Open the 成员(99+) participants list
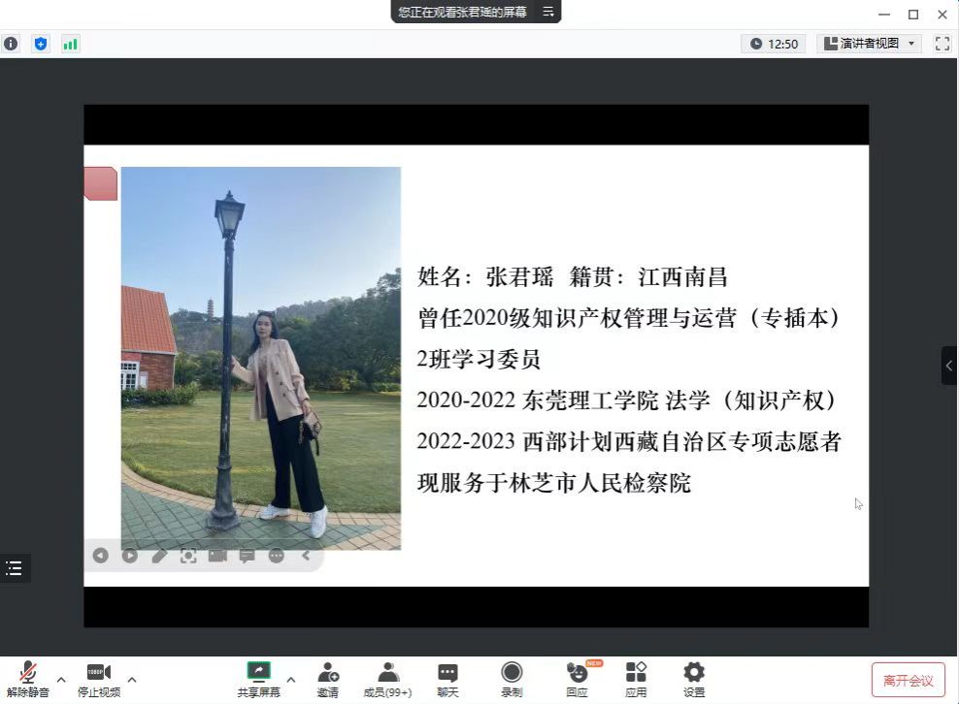Screen dimensions: 959x704 (387, 679)
